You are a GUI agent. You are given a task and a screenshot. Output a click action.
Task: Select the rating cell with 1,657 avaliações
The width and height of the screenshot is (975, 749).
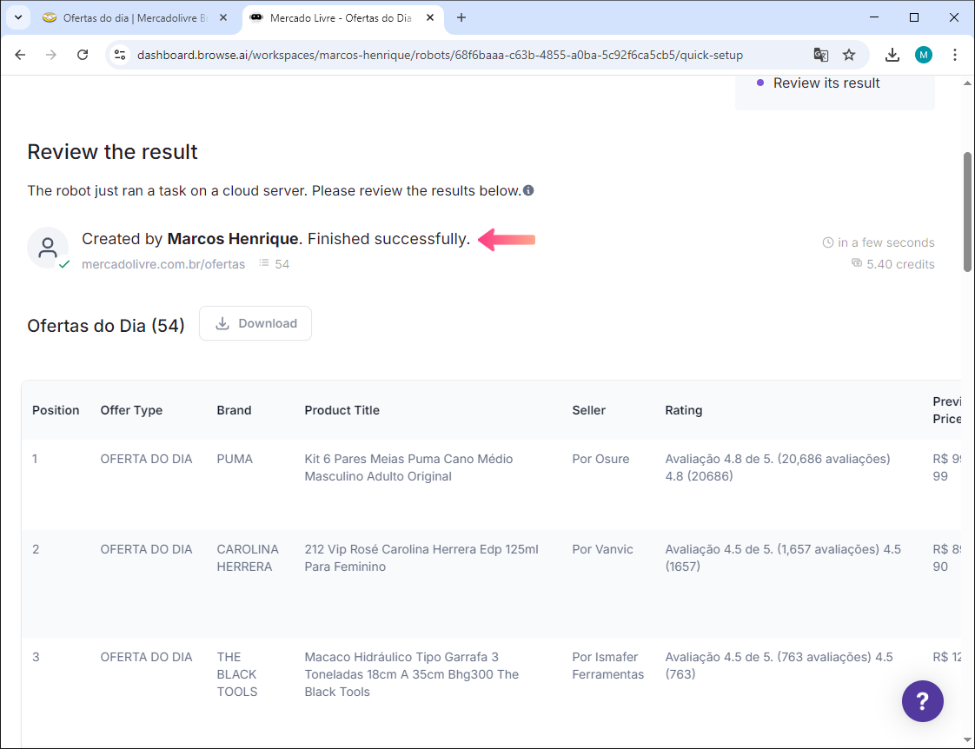pyautogui.click(x=783, y=558)
